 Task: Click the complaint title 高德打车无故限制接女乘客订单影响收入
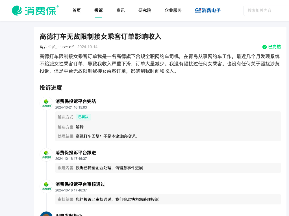pos(101,36)
